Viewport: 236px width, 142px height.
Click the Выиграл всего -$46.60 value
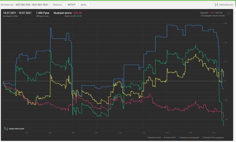coord(68,13)
